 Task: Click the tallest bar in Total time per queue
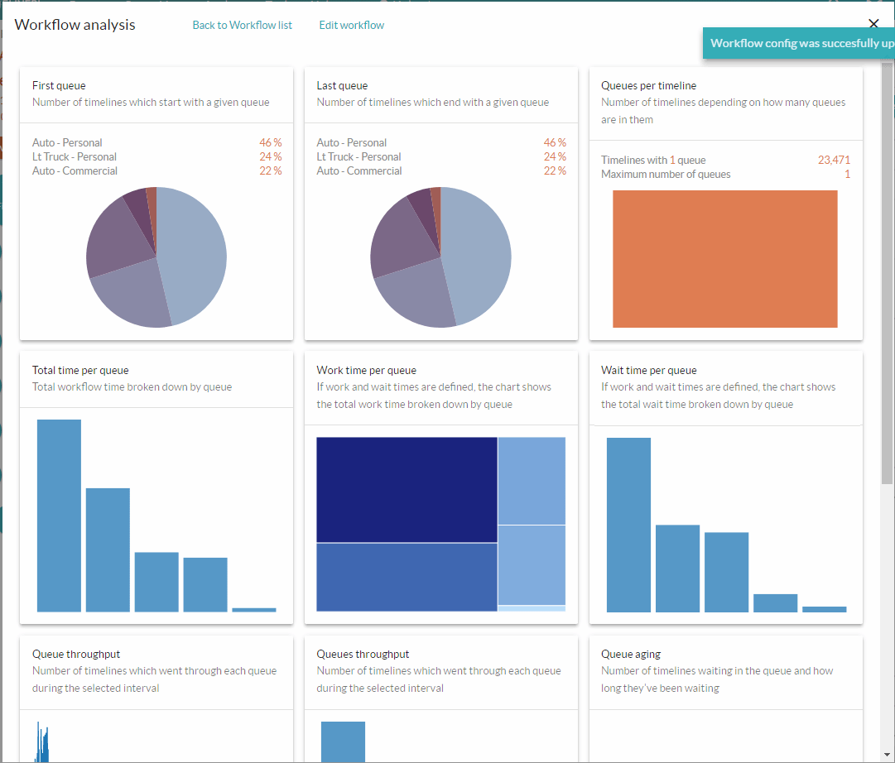pyautogui.click(x=59, y=516)
